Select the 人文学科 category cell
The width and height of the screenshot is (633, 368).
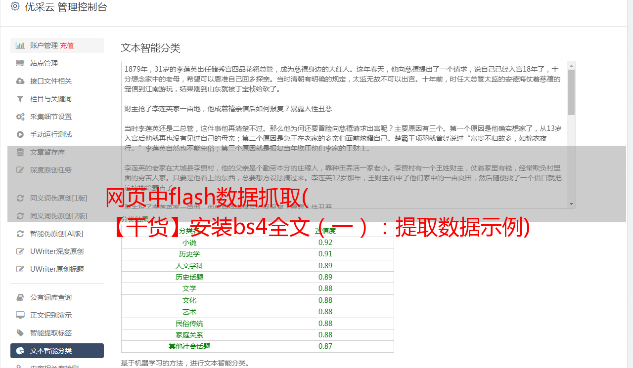pyautogui.click(x=189, y=266)
